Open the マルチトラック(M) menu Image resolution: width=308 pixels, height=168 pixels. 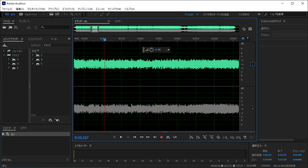[36, 9]
